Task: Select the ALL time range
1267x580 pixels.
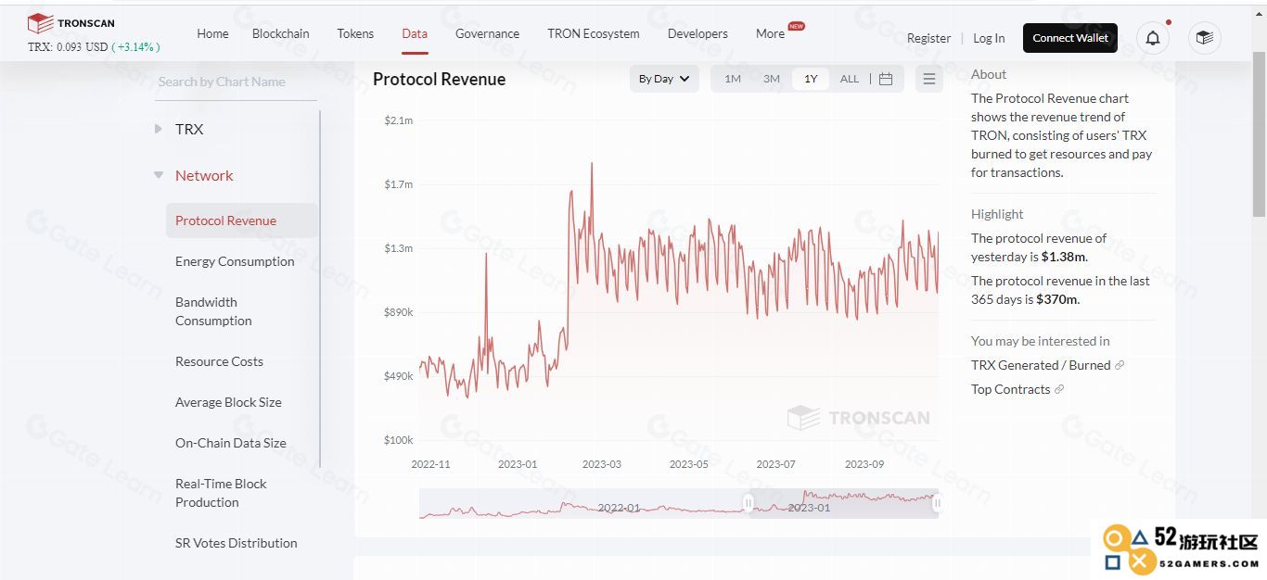Action: point(850,79)
